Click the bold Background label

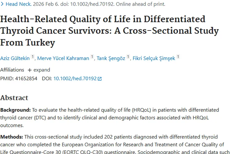click(x=15, y=110)
